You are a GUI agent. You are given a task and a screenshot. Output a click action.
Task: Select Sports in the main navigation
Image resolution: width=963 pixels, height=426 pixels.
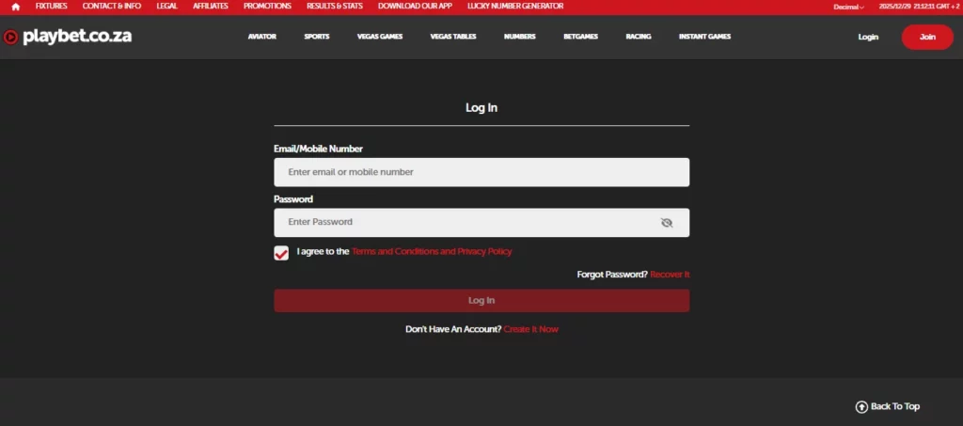point(317,37)
